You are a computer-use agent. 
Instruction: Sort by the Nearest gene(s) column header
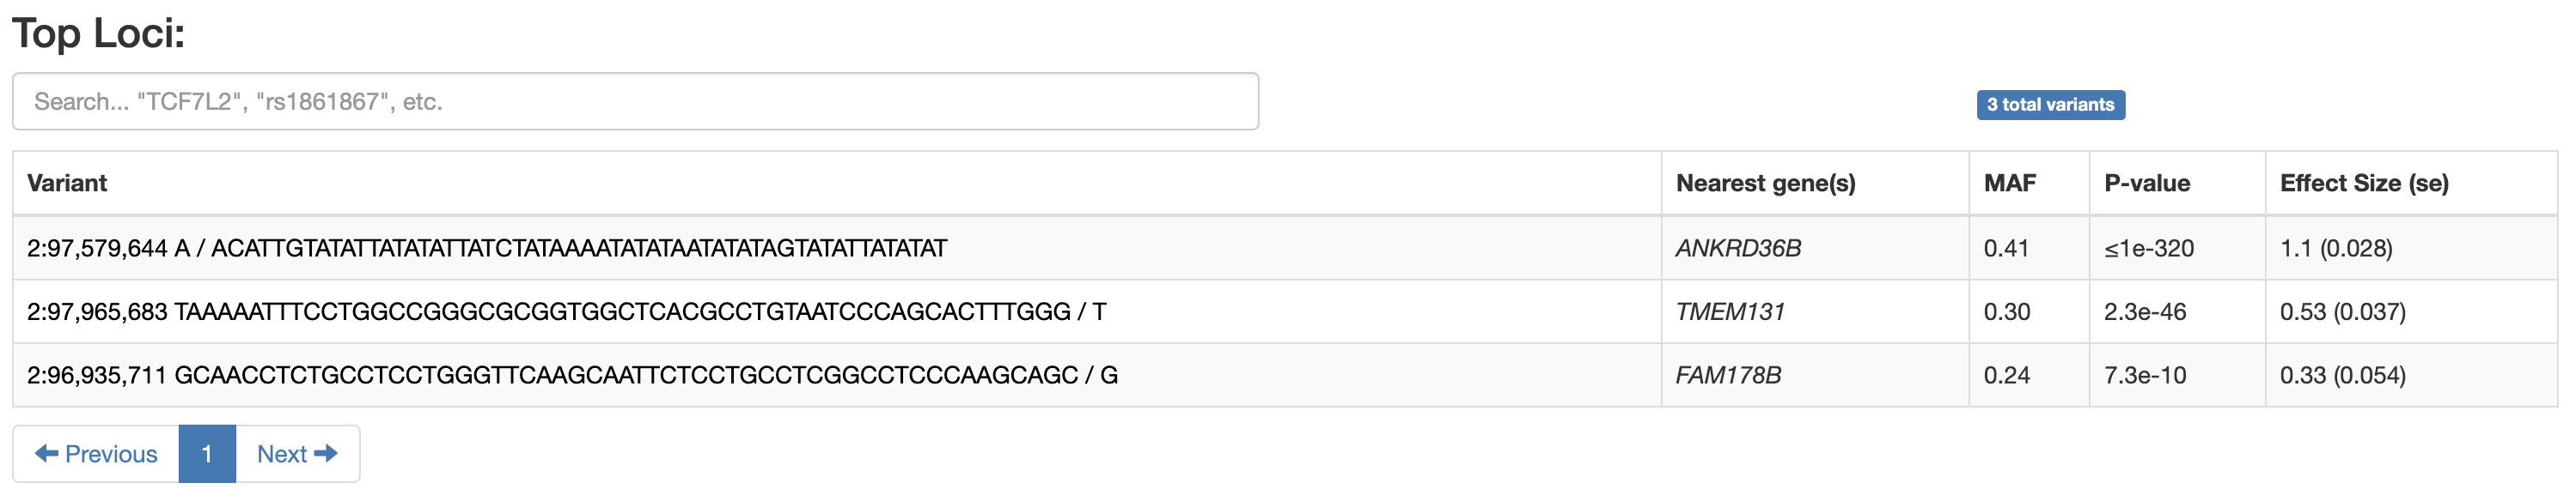click(1765, 184)
